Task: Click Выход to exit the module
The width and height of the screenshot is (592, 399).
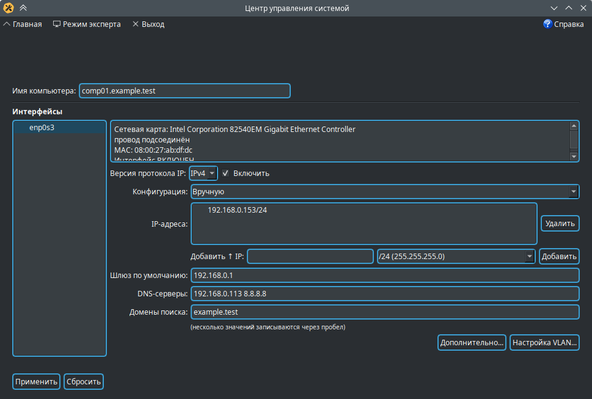Action: [x=148, y=24]
